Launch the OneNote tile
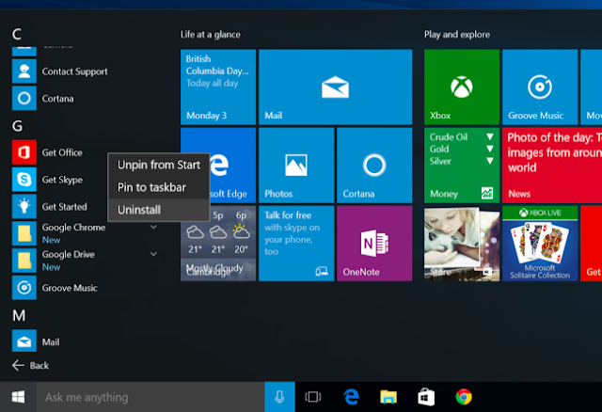Viewport: 602px width, 412px height. (374, 243)
